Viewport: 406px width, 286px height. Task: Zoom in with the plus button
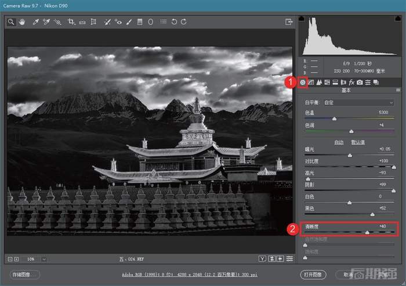[16, 259]
